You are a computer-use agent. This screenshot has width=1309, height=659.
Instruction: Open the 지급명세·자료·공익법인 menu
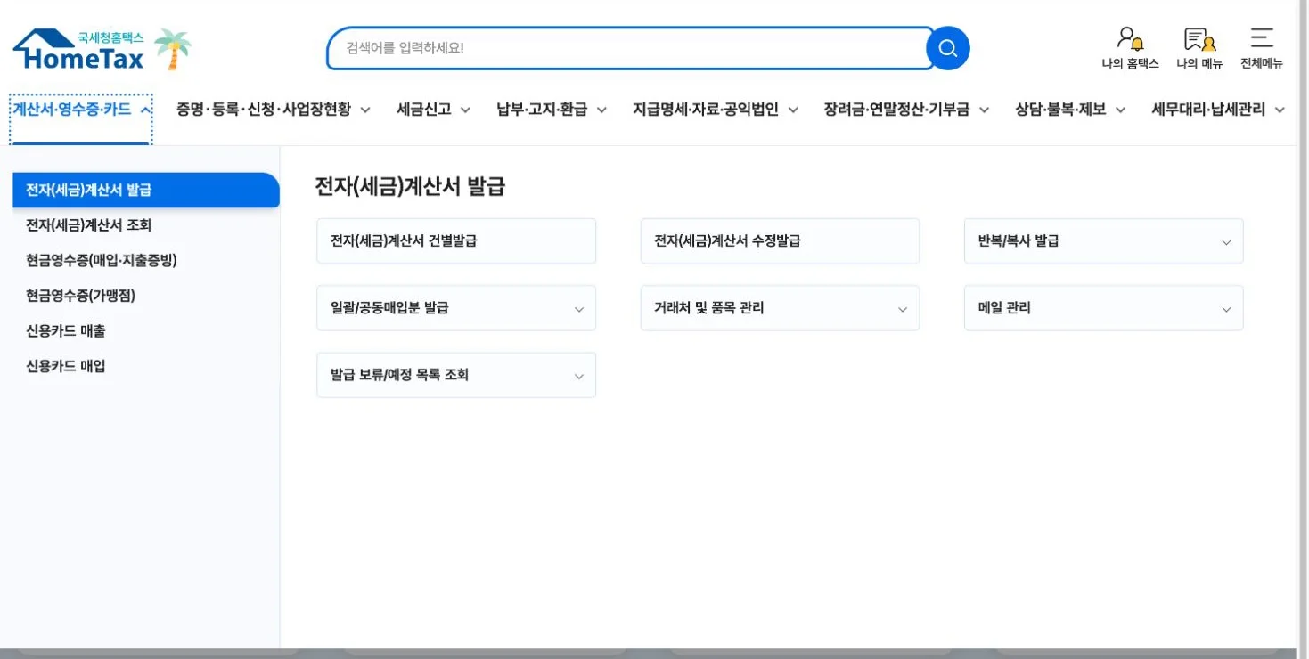[x=715, y=110]
